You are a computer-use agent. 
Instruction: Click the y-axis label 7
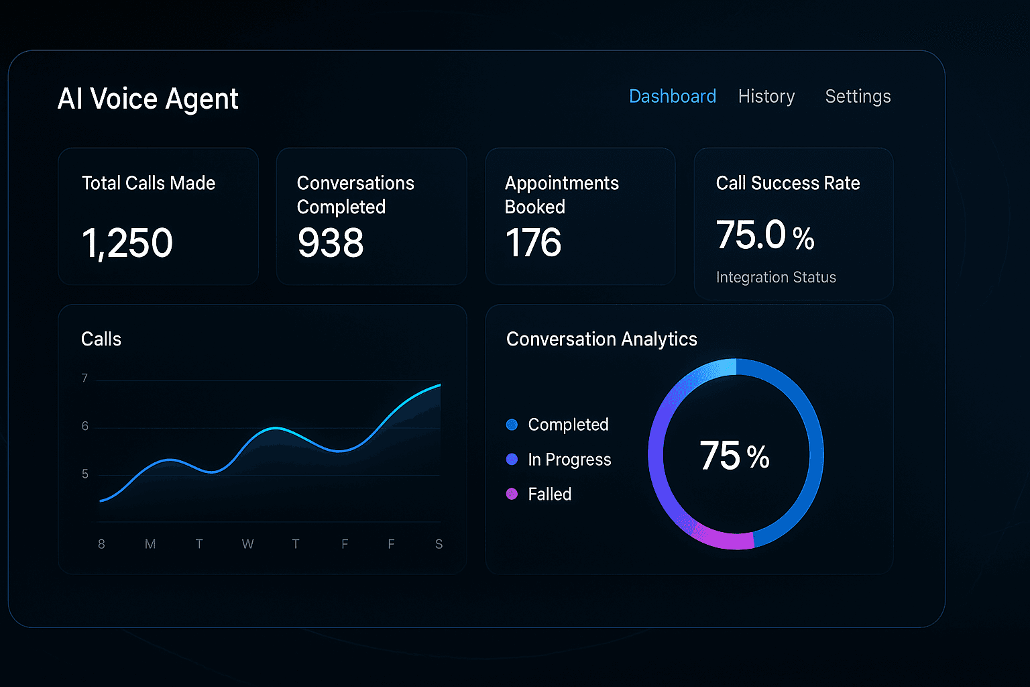point(84,378)
